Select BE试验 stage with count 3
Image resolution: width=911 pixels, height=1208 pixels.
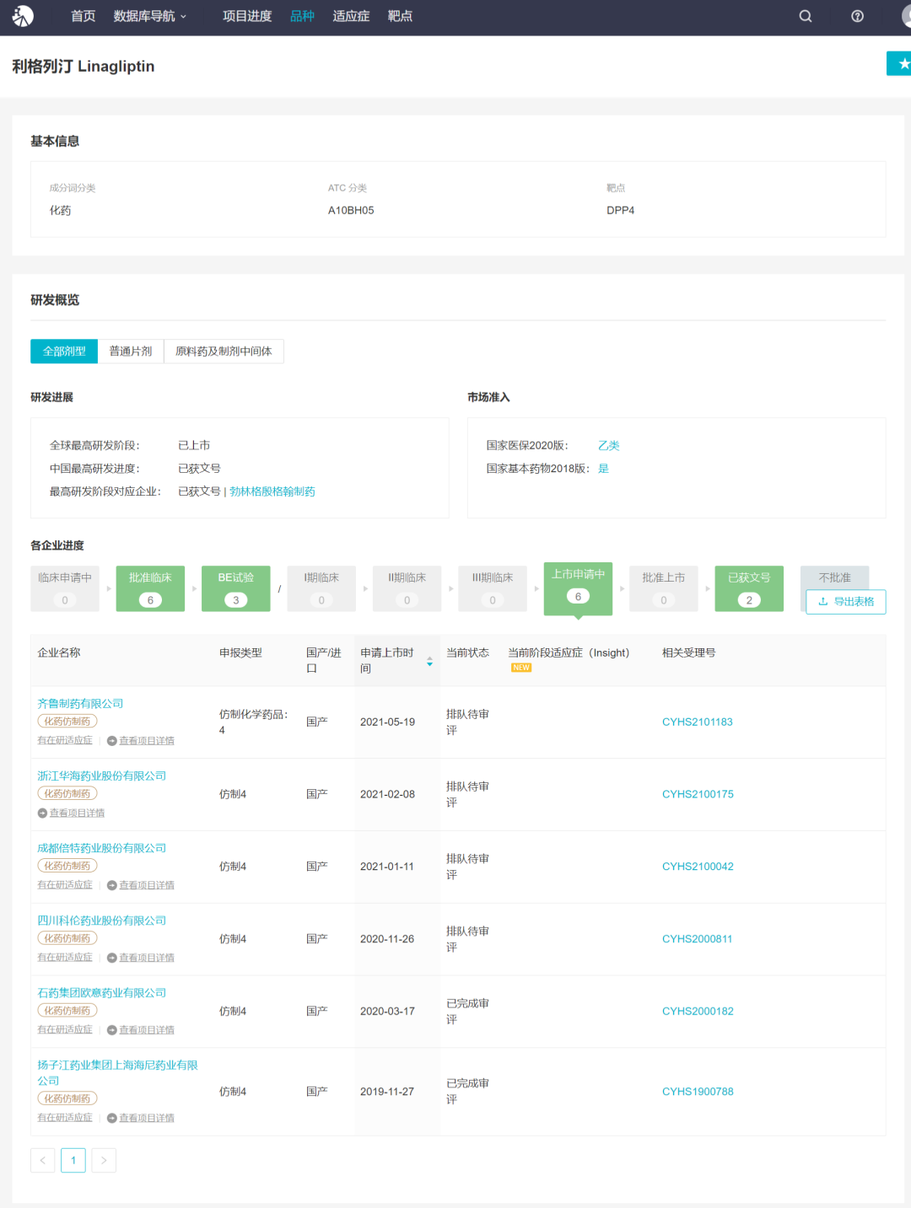pos(236,588)
